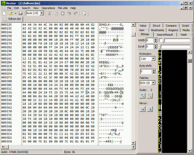Image resolution: width=194 pixels, height=155 pixels.
Task: Click the Byte shift input field
Action: pyautogui.click(x=146, y=71)
